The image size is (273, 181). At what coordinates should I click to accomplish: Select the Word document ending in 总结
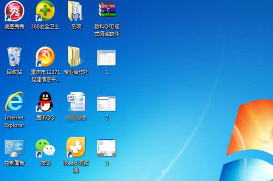[76, 101]
